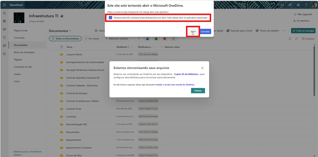The height and width of the screenshot is (157, 318).
Task: Click the Editar navigation link
Action: (x=17, y=81)
